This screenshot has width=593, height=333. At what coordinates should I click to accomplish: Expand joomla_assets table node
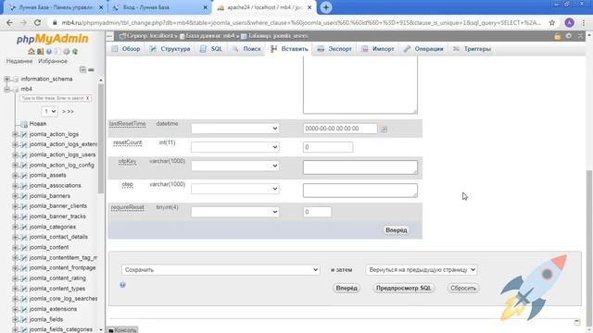(x=15, y=176)
